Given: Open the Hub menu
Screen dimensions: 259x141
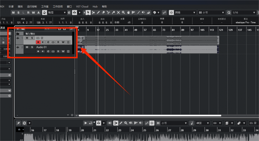Looking at the screenshot, I should [x=95, y=6].
